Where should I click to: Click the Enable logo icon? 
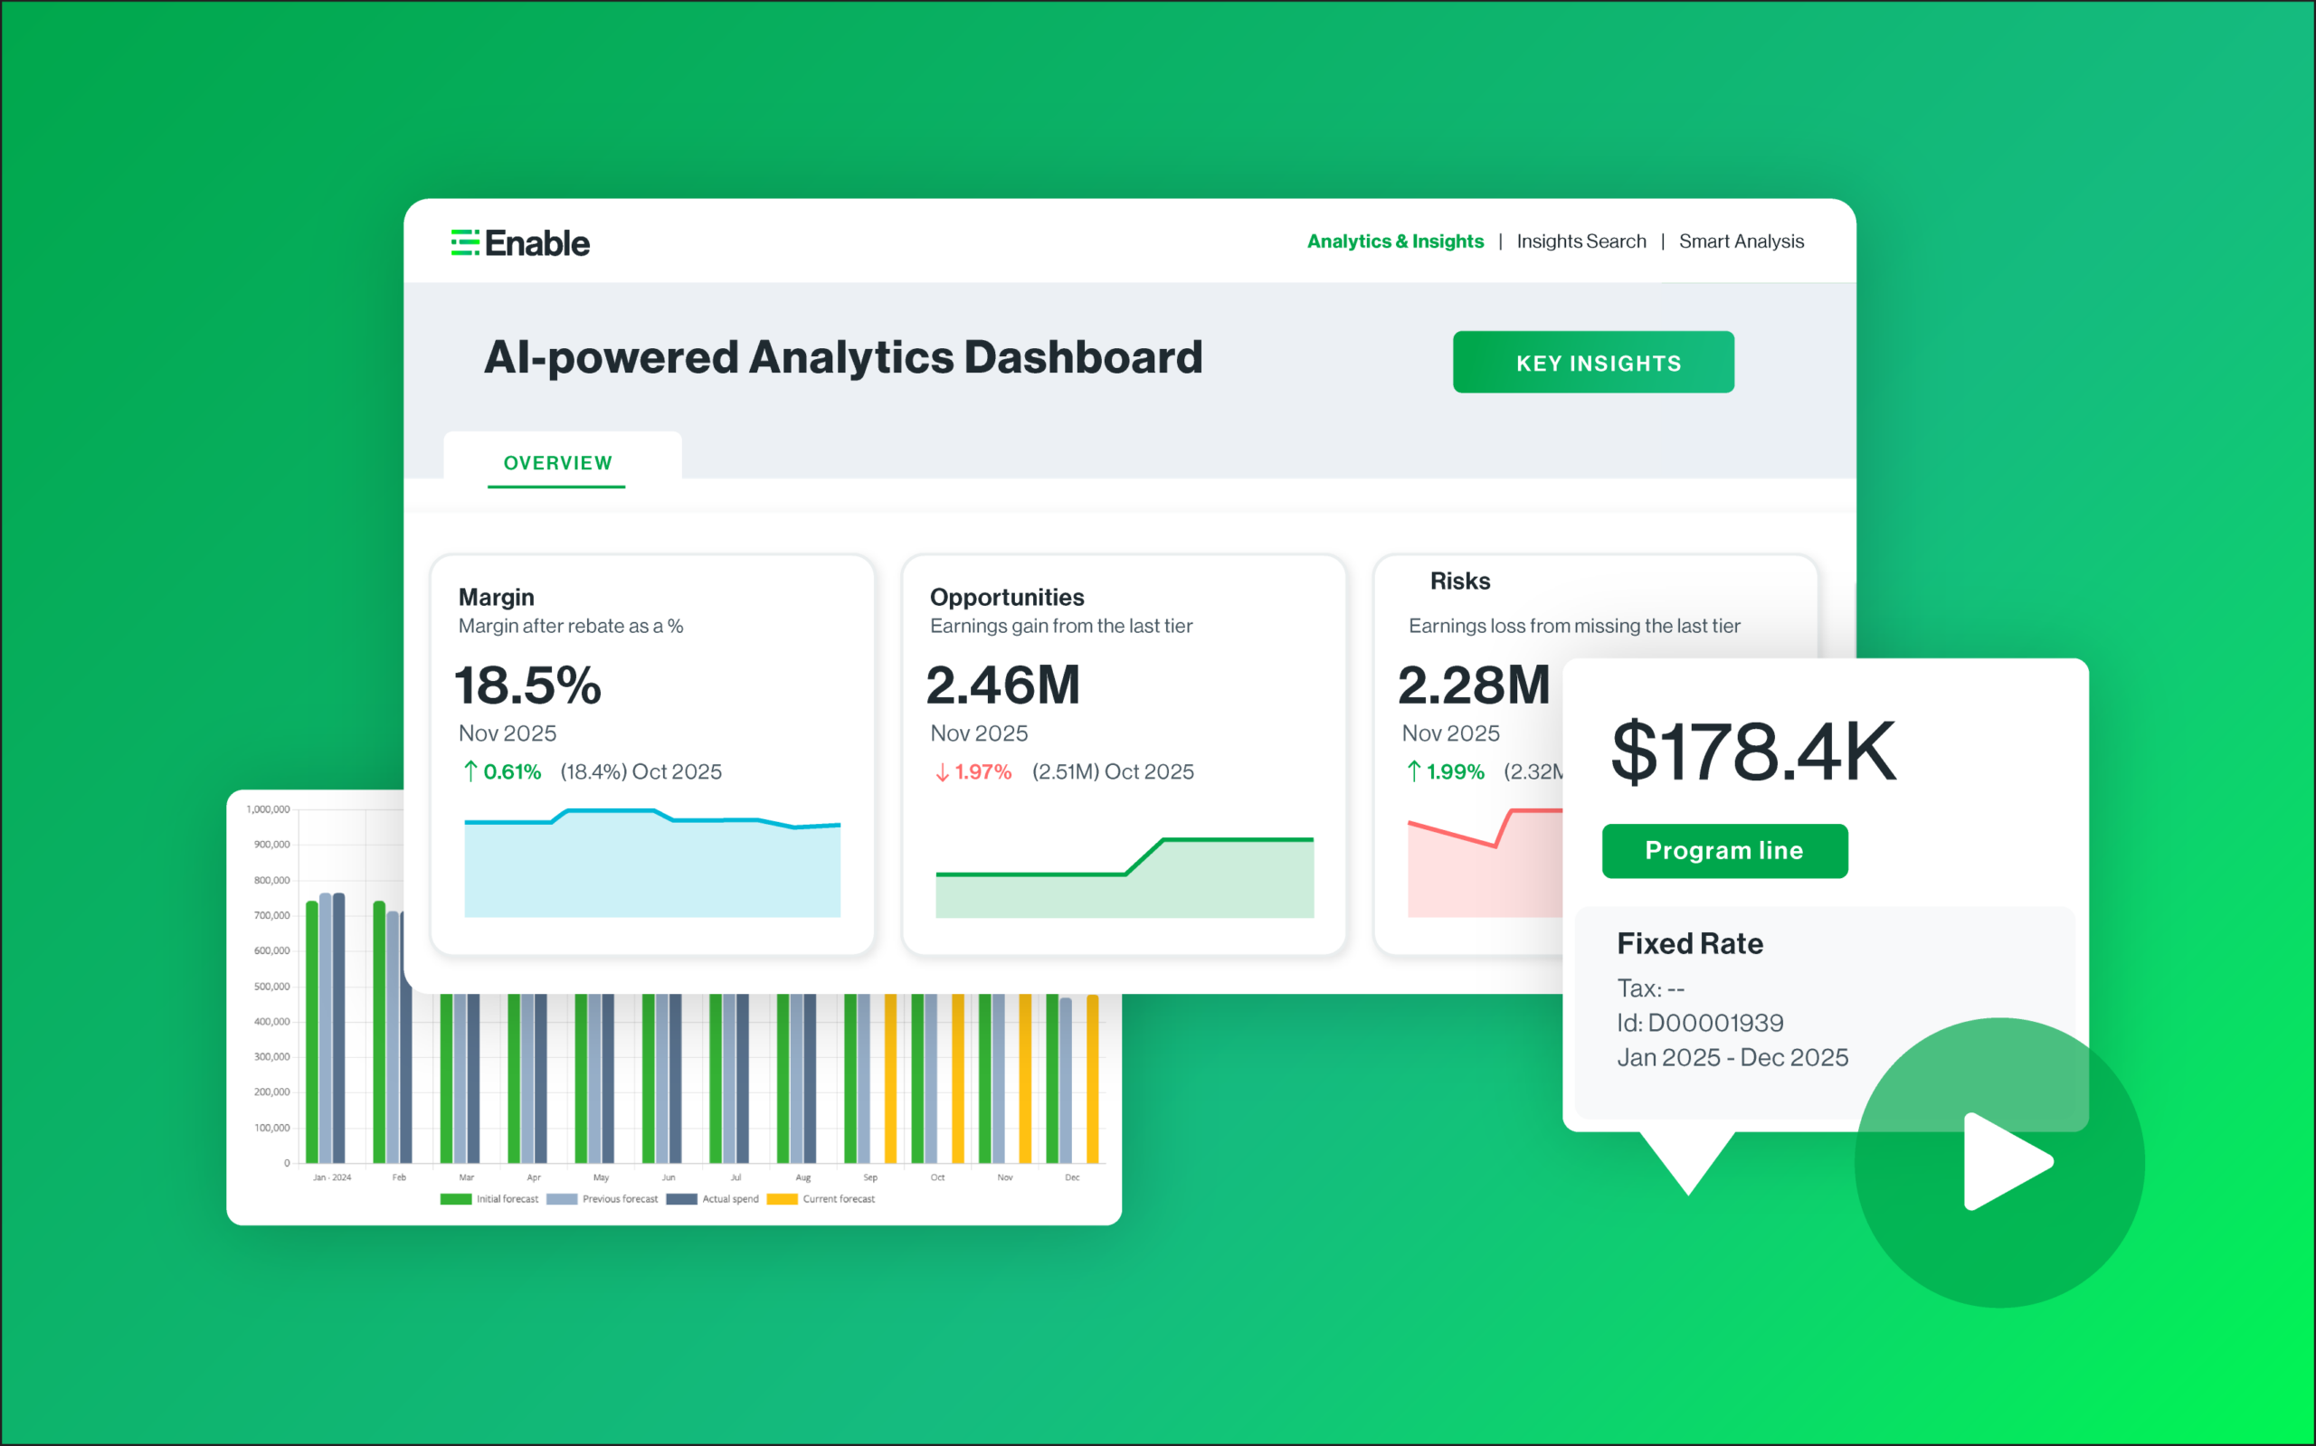pyautogui.click(x=465, y=243)
